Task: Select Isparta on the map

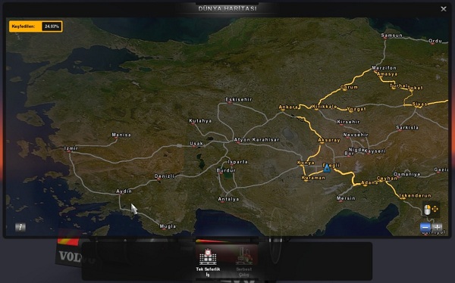Action: click(x=237, y=162)
